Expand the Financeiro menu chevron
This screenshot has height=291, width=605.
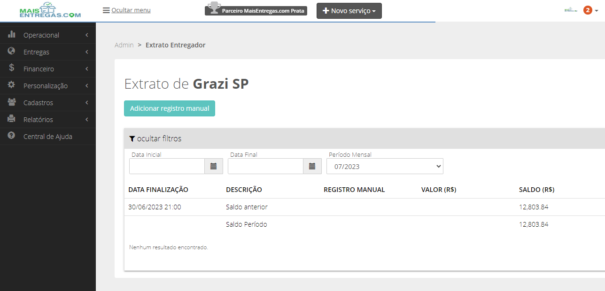pos(87,69)
